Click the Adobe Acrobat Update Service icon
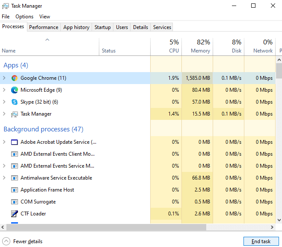 [x=15, y=142]
